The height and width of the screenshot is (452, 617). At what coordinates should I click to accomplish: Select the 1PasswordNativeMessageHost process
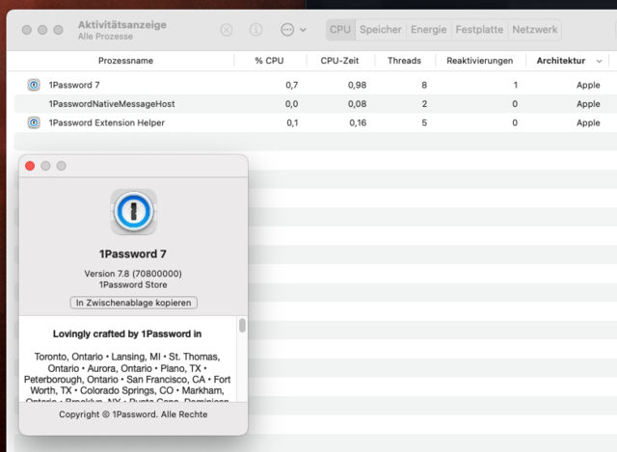[x=112, y=104]
